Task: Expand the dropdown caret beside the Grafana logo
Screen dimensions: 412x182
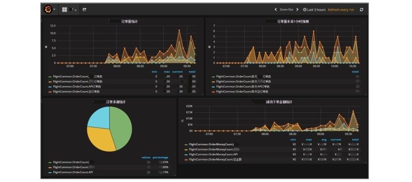Action: point(55,9)
